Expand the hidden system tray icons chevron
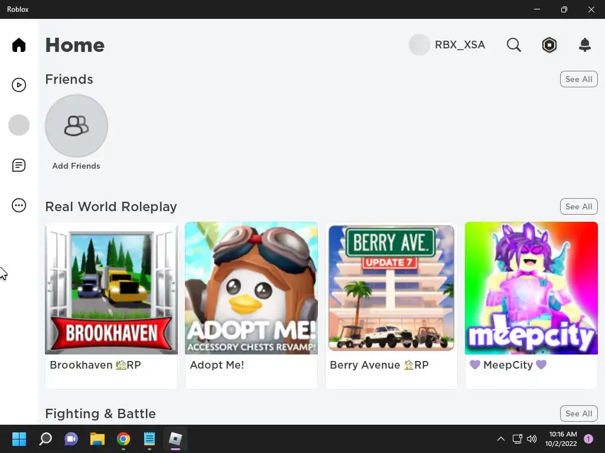The width and height of the screenshot is (605, 453). click(501, 439)
